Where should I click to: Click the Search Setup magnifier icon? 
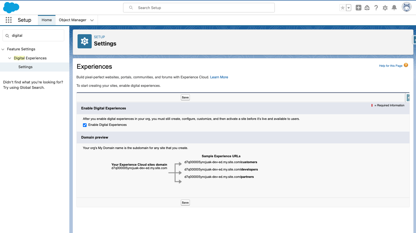coord(131,8)
